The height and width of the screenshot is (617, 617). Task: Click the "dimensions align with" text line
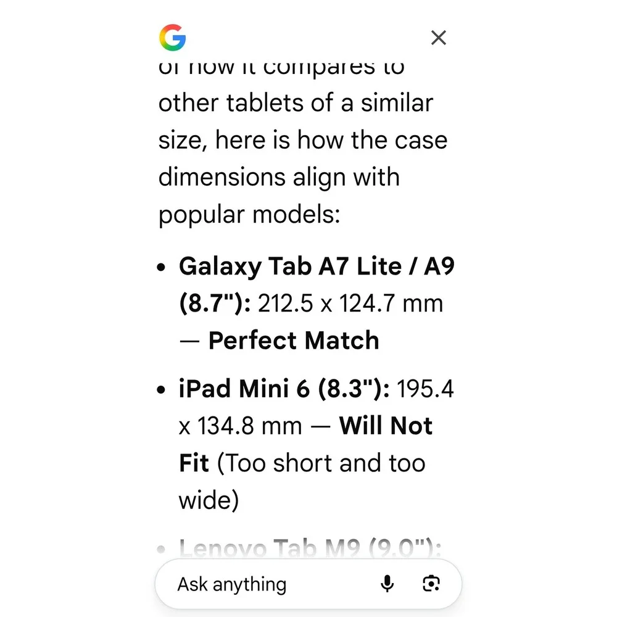(279, 178)
